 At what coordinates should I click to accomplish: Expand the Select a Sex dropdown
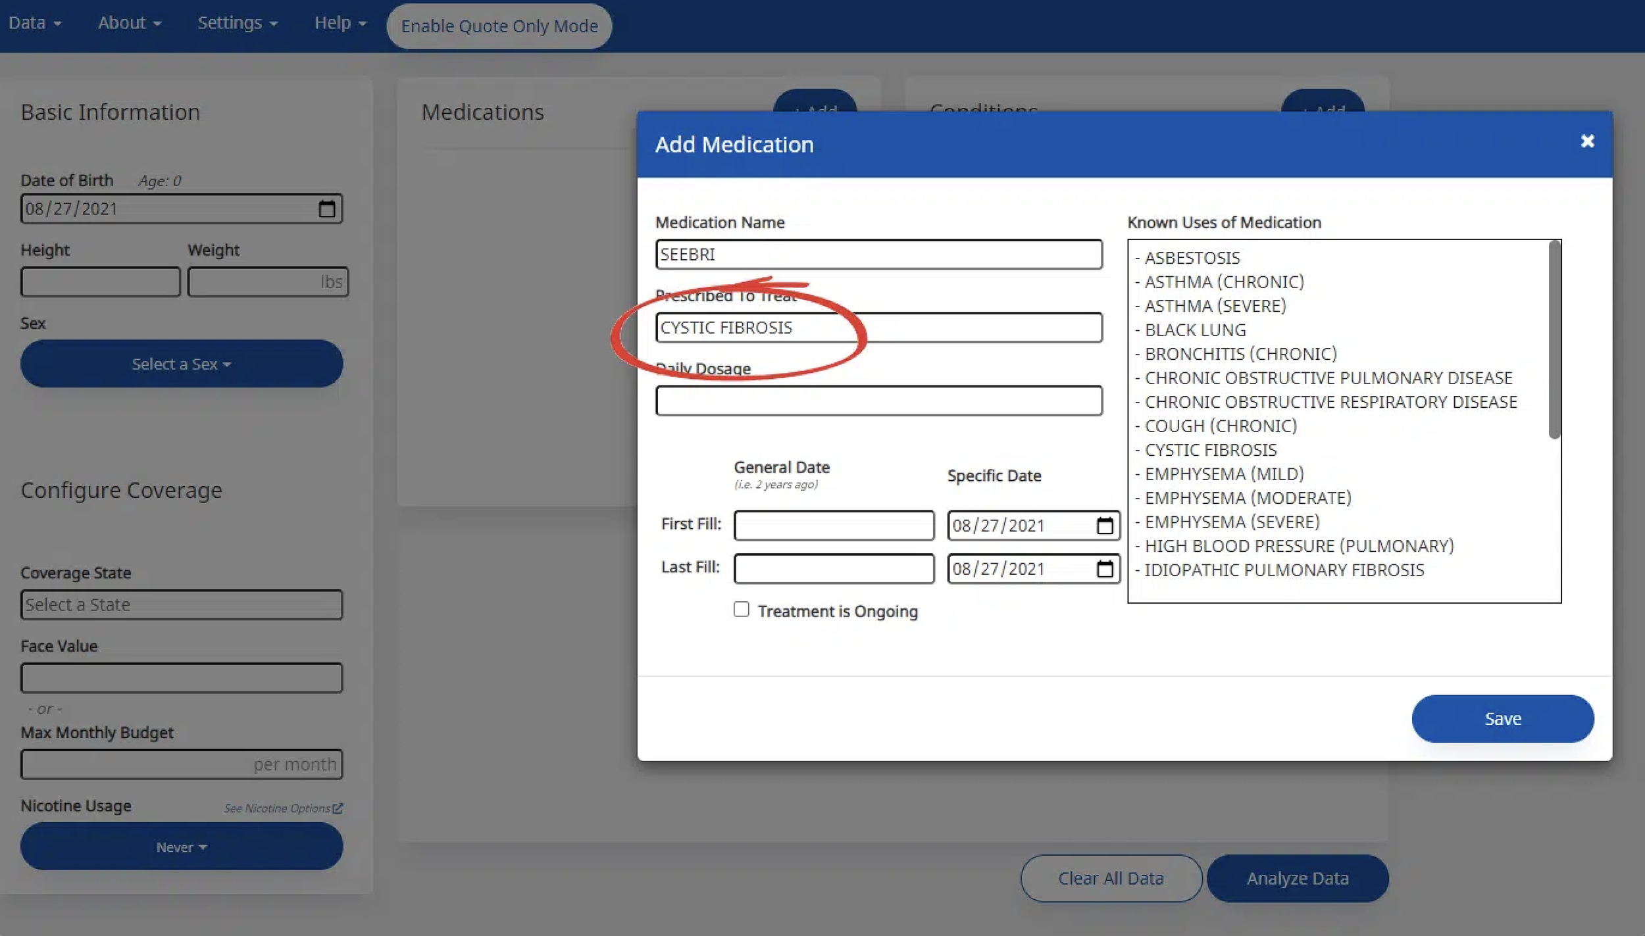point(182,364)
